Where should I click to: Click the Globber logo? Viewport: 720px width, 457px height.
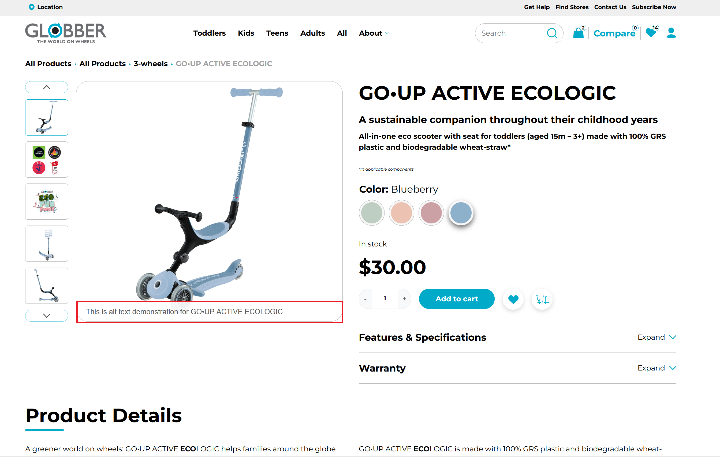point(66,33)
